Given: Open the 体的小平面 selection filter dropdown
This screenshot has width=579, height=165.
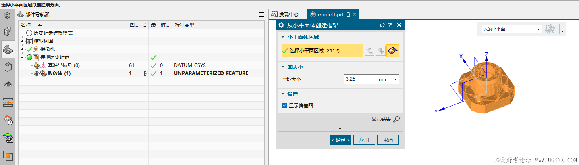Looking at the screenshot, I should pos(511,29).
